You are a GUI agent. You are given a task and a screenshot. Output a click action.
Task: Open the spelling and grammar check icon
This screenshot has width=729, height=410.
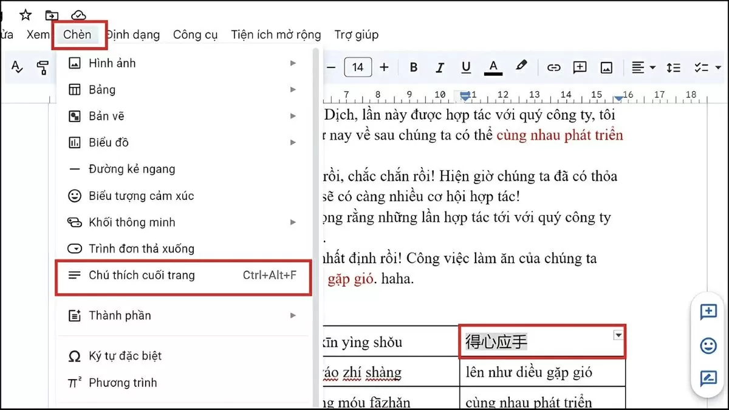pos(16,67)
